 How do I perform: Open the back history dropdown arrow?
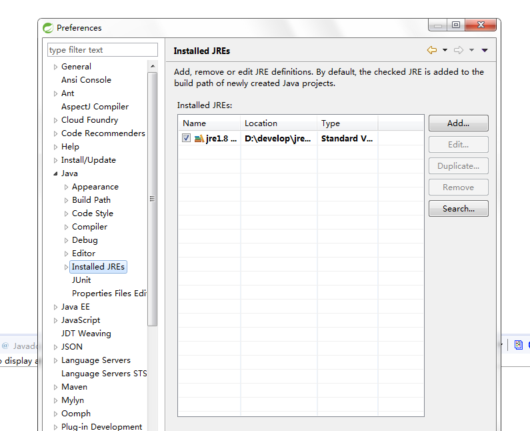point(445,50)
